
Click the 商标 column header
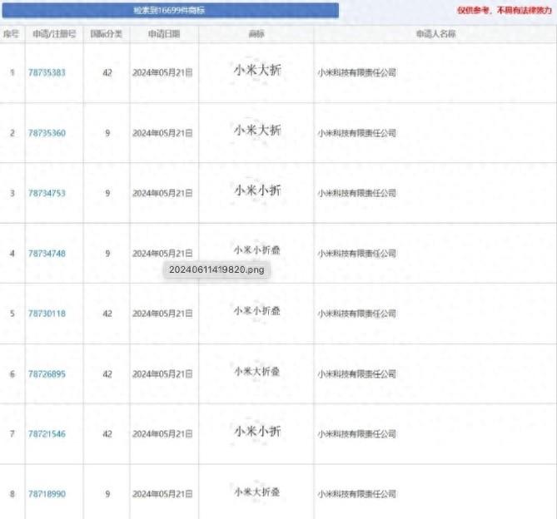click(x=256, y=34)
